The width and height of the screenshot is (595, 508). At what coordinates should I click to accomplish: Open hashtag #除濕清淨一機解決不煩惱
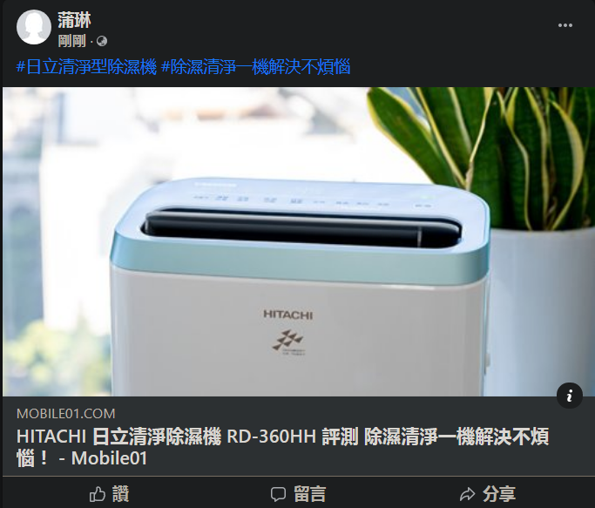(x=255, y=67)
